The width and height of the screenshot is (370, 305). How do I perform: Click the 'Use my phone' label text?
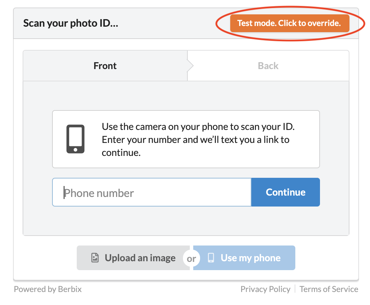coord(250,258)
